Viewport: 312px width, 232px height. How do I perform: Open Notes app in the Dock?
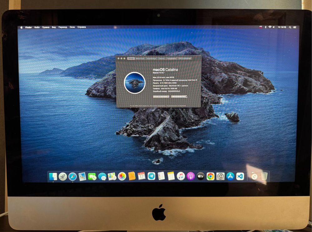171,176
